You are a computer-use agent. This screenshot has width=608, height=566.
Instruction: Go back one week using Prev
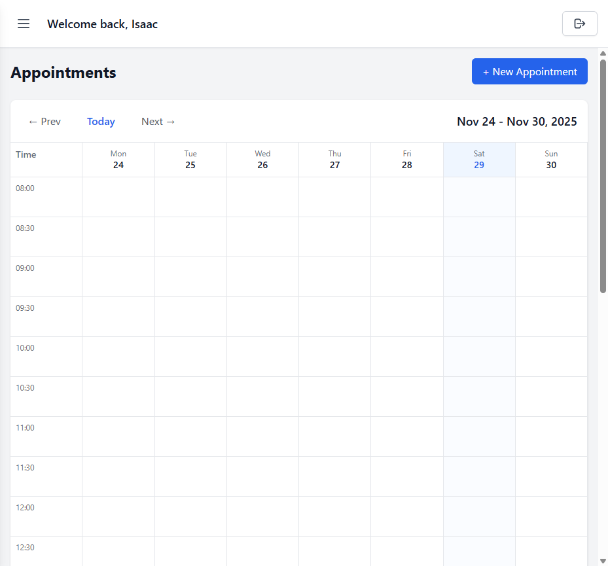click(x=44, y=121)
